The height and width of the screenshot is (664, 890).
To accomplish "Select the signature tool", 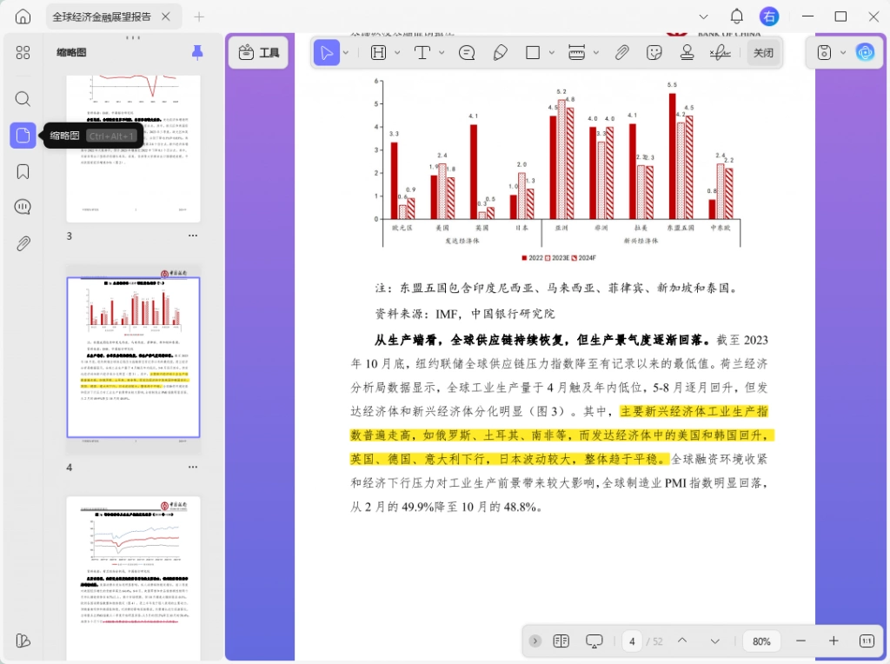I will click(x=720, y=53).
